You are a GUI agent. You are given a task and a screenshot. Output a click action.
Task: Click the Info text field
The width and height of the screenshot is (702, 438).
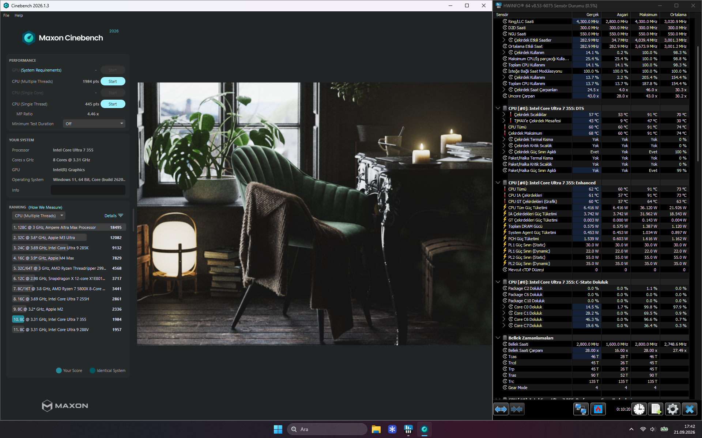click(x=88, y=190)
